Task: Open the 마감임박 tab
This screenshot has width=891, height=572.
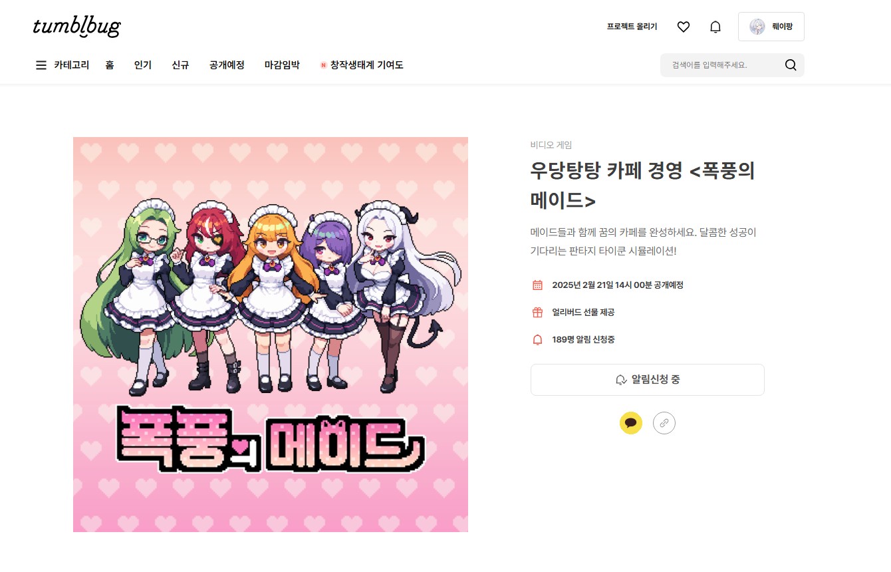Action: coord(282,65)
